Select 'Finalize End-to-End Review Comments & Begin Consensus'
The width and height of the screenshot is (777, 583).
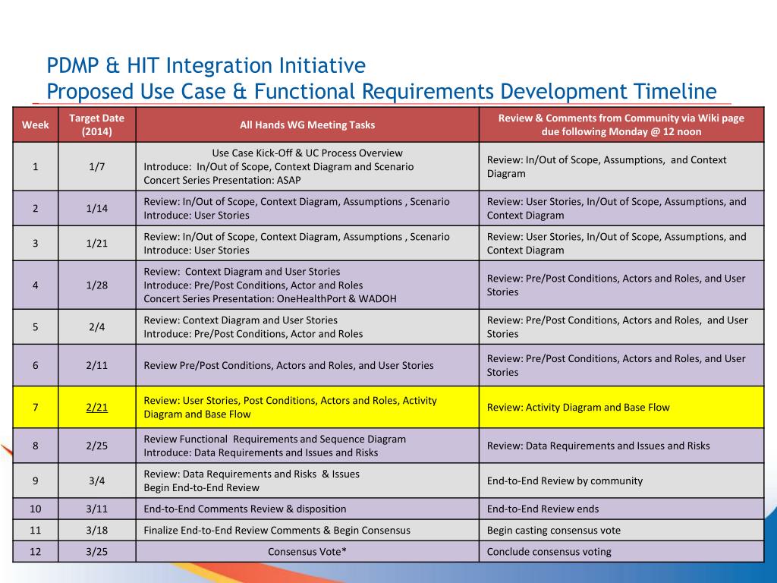pyautogui.click(x=277, y=531)
